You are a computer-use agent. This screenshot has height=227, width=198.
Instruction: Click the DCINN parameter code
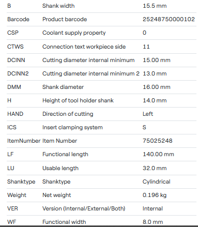click(16, 60)
